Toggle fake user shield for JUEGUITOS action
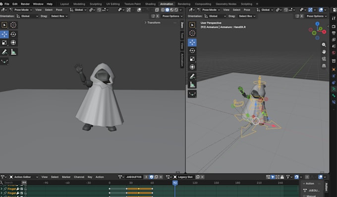 pos(152,177)
